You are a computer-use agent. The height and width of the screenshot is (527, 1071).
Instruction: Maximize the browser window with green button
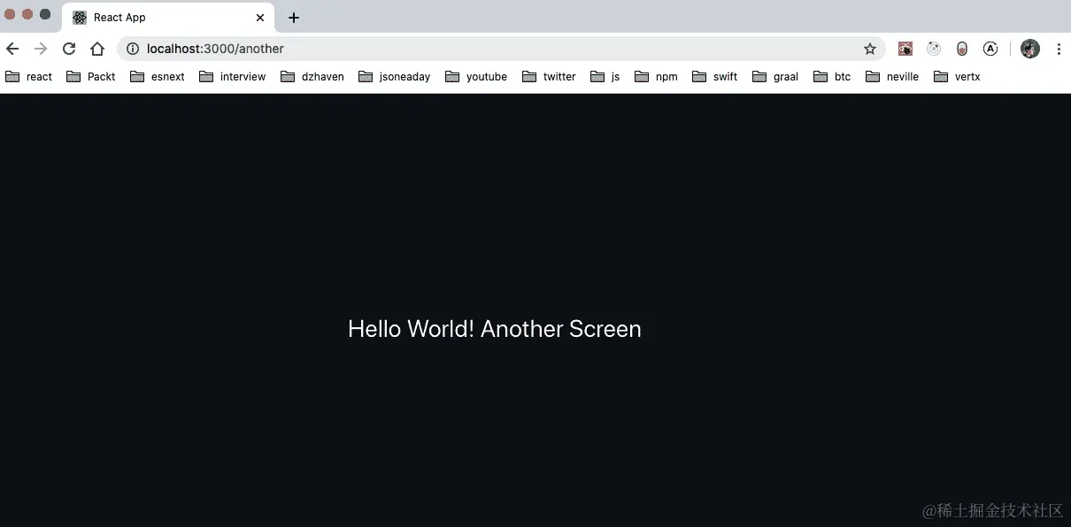coord(45,14)
